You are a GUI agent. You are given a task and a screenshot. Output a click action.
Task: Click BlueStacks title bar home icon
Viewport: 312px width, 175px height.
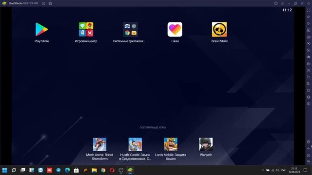[x=44, y=3]
